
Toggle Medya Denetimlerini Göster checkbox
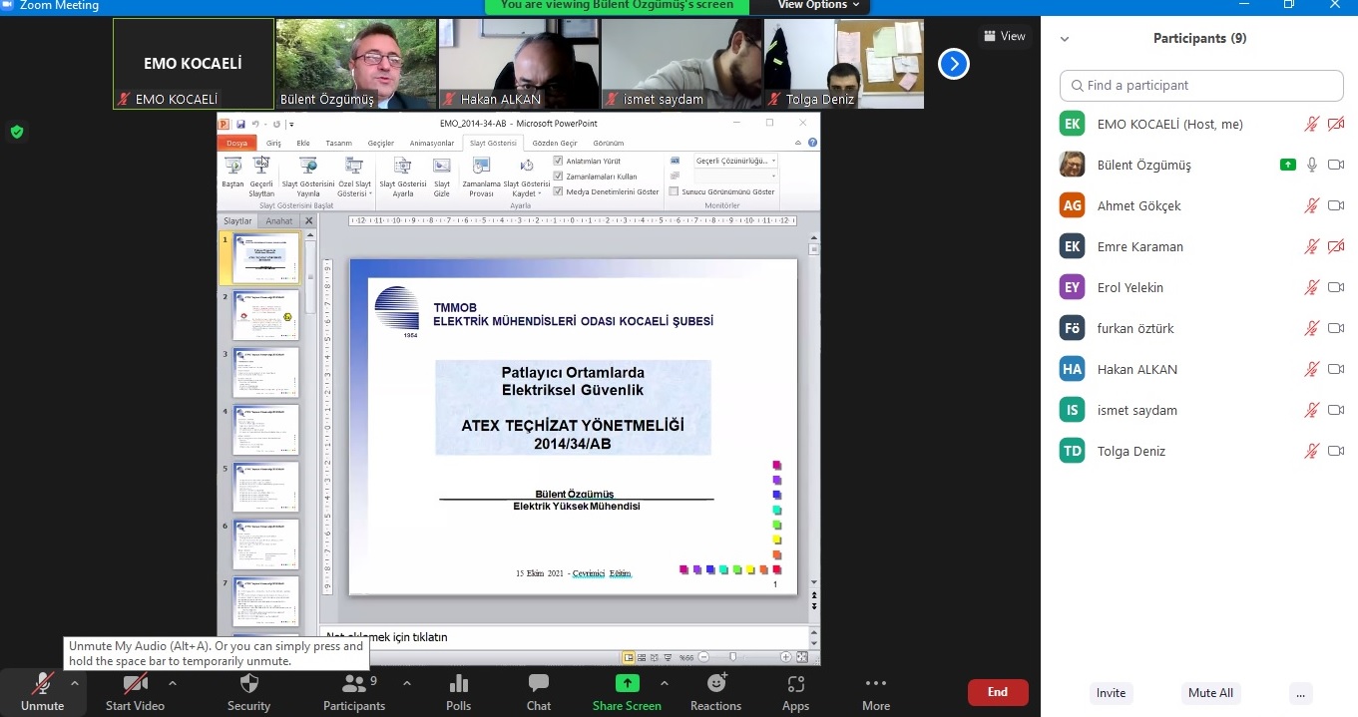tap(559, 191)
